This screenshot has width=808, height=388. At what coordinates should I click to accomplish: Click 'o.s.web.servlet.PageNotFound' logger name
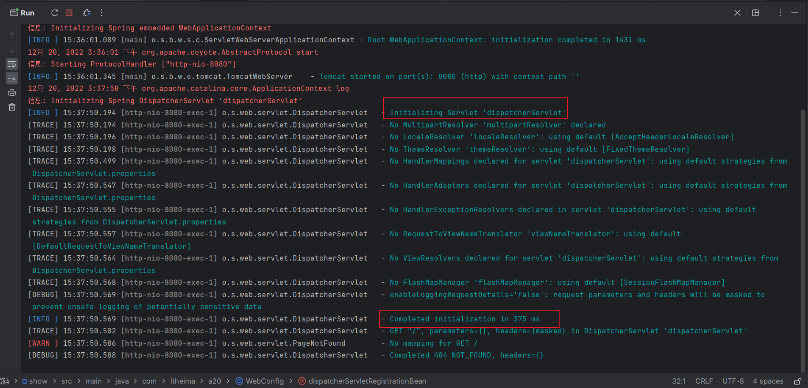(x=284, y=343)
